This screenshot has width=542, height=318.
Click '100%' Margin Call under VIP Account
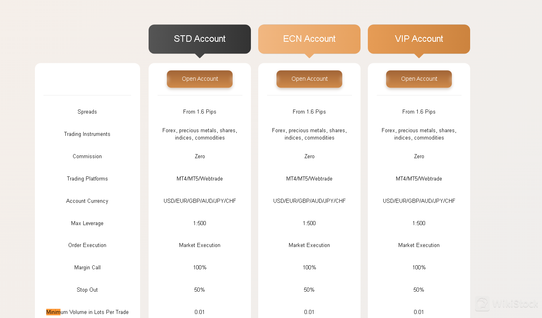(x=419, y=267)
